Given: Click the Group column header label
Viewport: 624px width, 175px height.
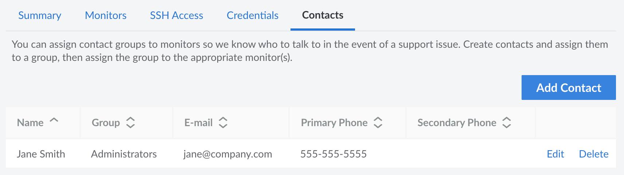Looking at the screenshot, I should (x=106, y=122).
